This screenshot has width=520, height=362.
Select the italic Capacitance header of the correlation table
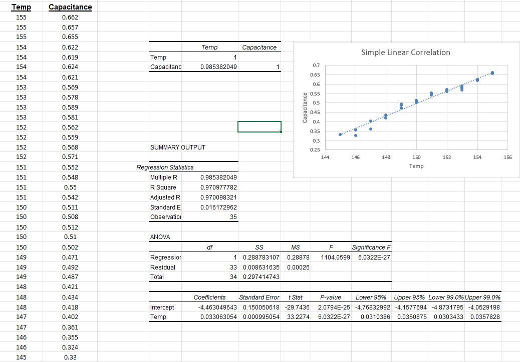point(259,47)
